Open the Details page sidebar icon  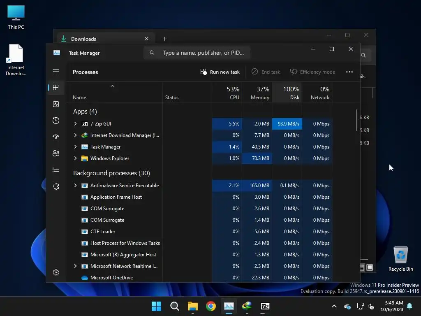[56, 170]
